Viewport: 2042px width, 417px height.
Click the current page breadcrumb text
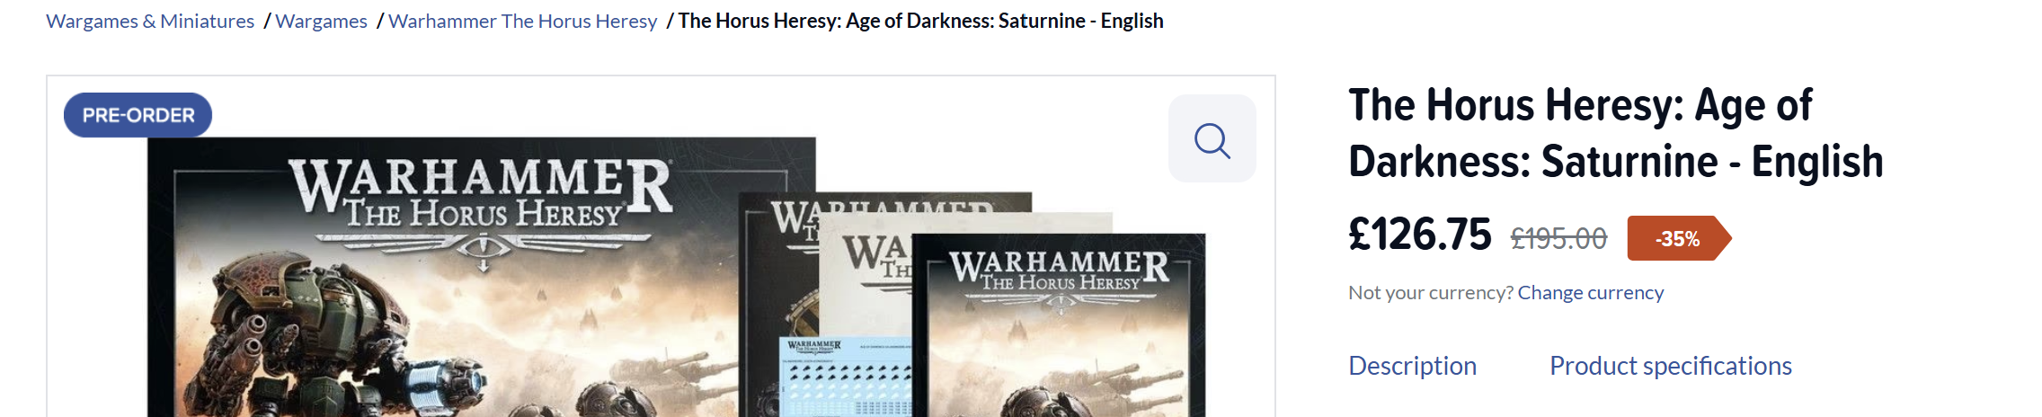(x=920, y=21)
